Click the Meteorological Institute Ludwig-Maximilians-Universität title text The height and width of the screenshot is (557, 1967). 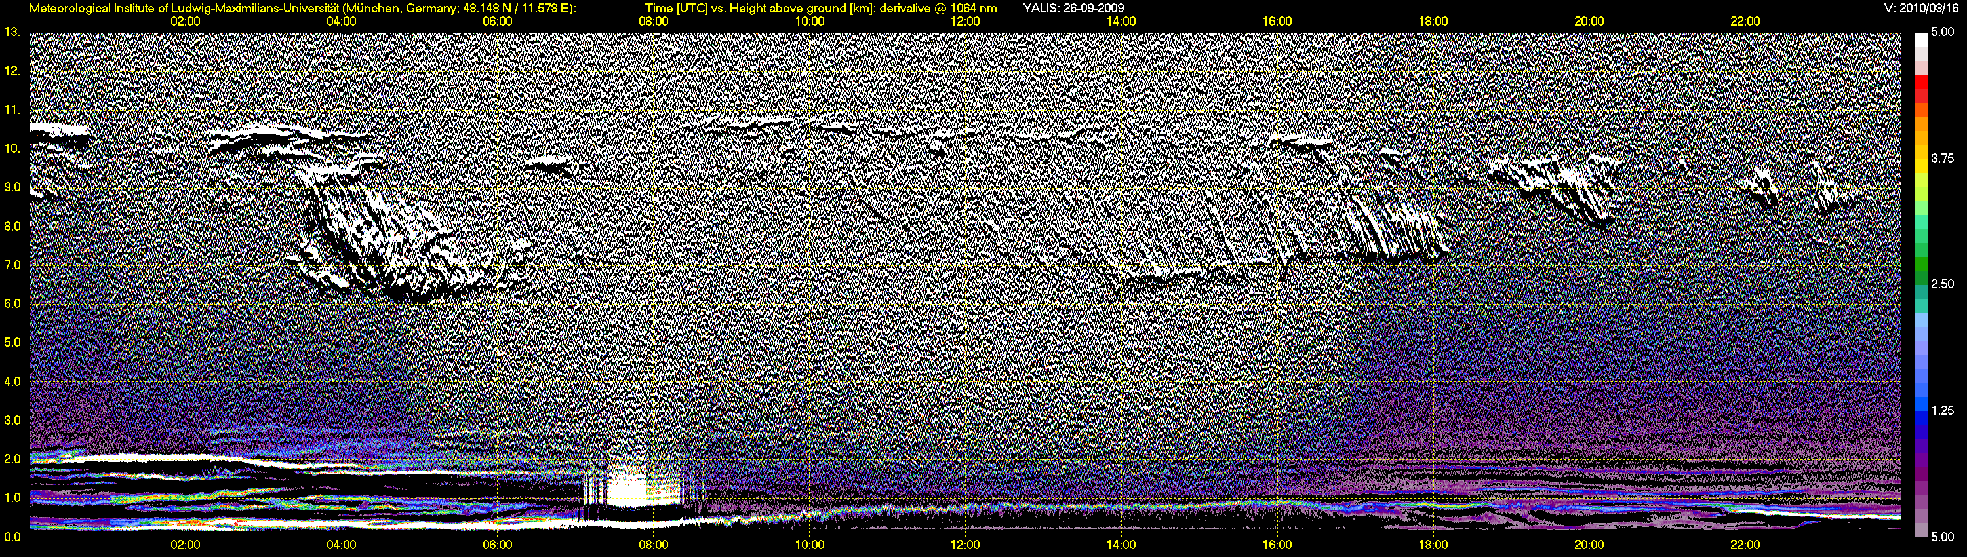click(x=302, y=9)
